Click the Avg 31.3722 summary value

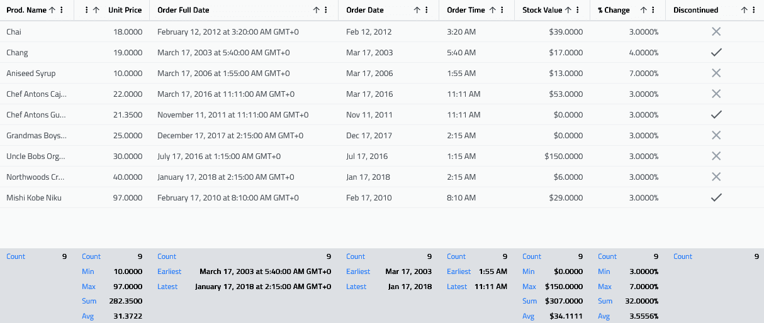[x=128, y=317]
